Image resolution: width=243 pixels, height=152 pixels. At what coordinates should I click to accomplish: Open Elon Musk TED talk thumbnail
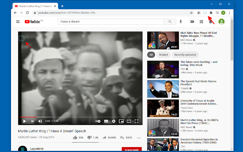[163, 70]
